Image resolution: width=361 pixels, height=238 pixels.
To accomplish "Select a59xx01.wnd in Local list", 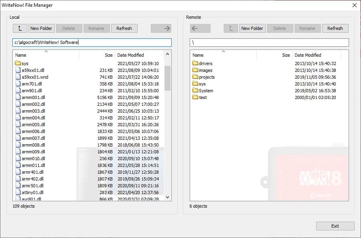I will pos(35,77).
